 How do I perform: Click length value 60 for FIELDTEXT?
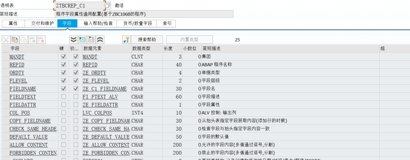[172, 97]
